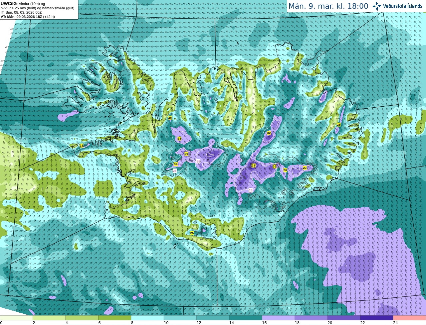Select the 14–16 m/s dark teal legend swatch
Viewport: 426px width, 325px height.
coord(246,318)
